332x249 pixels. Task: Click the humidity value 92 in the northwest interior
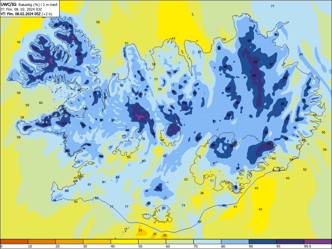pyautogui.click(x=122, y=85)
